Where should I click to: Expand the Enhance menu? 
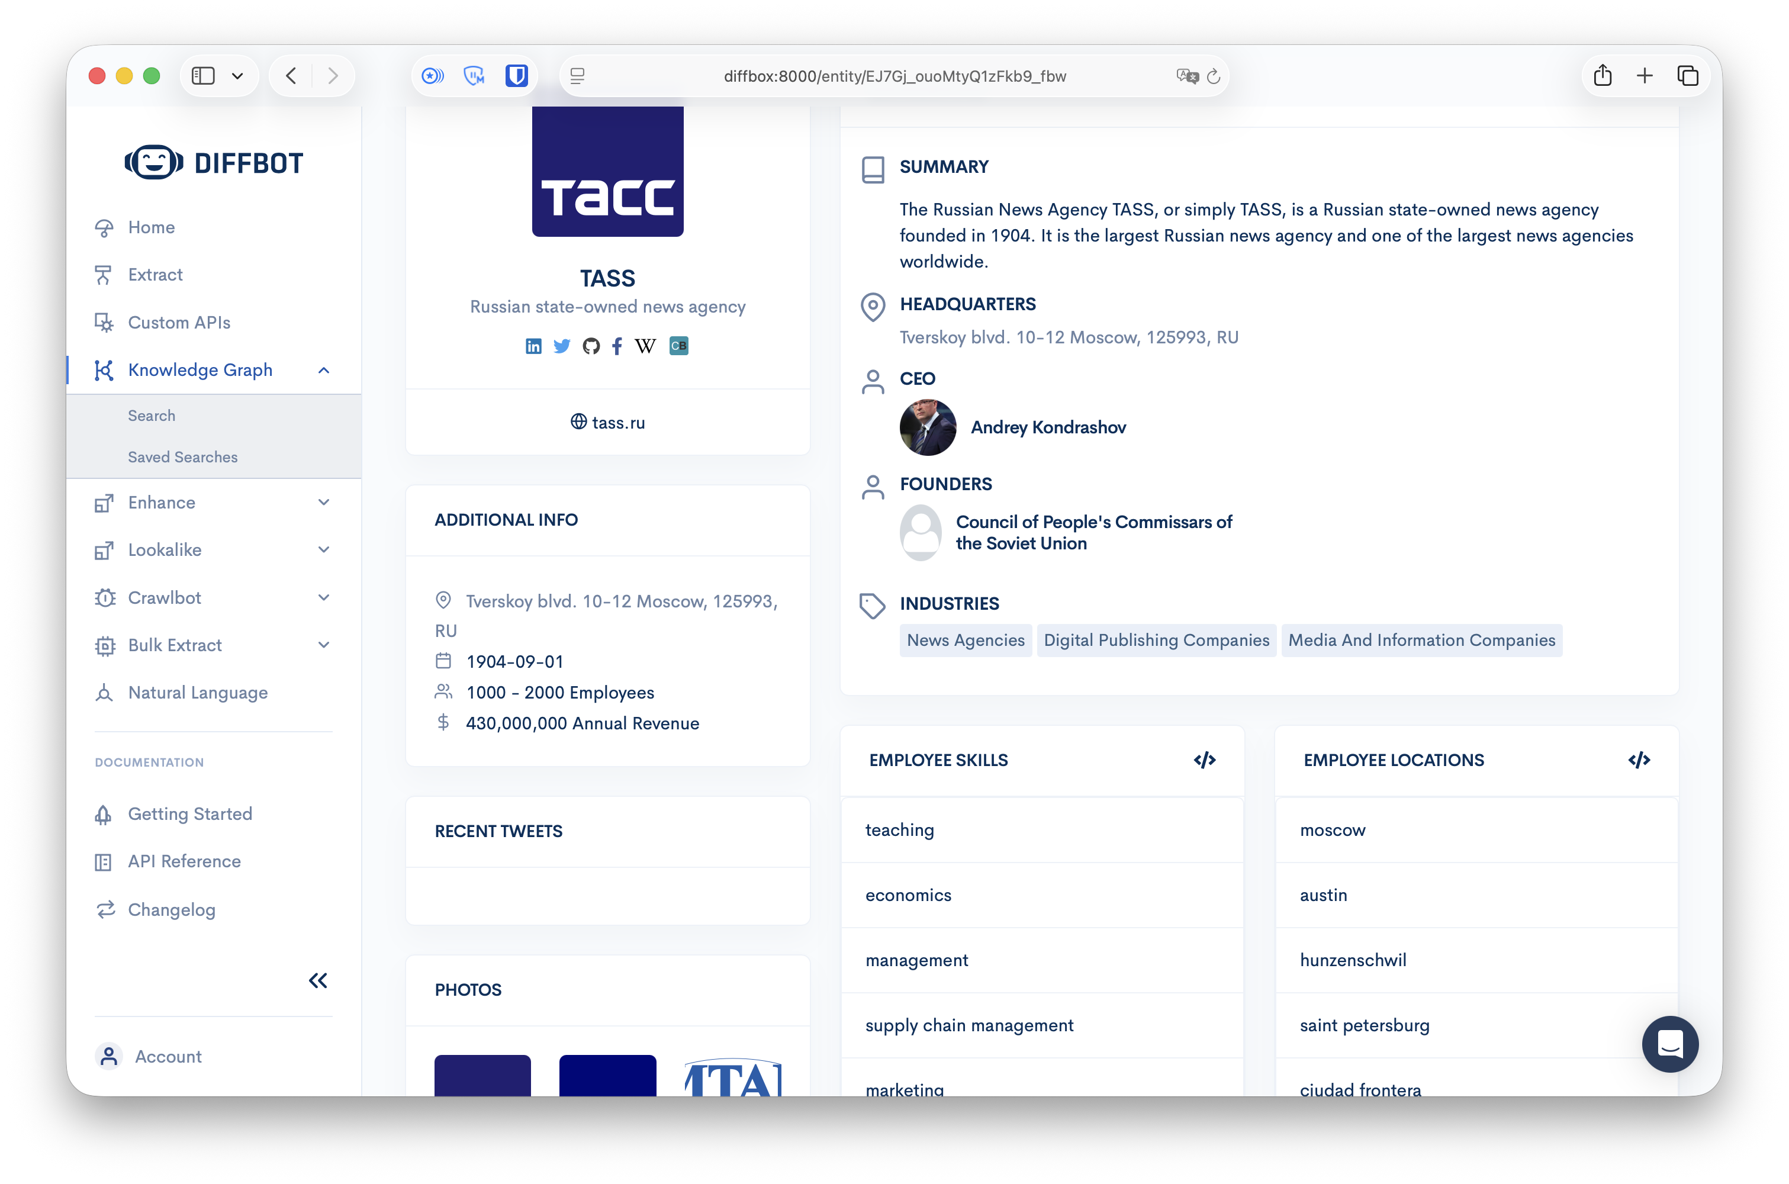(x=324, y=502)
